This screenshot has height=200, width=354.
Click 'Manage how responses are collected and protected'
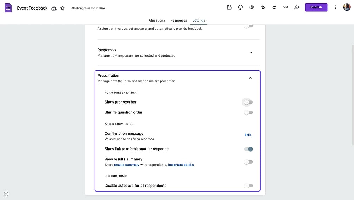136,55
